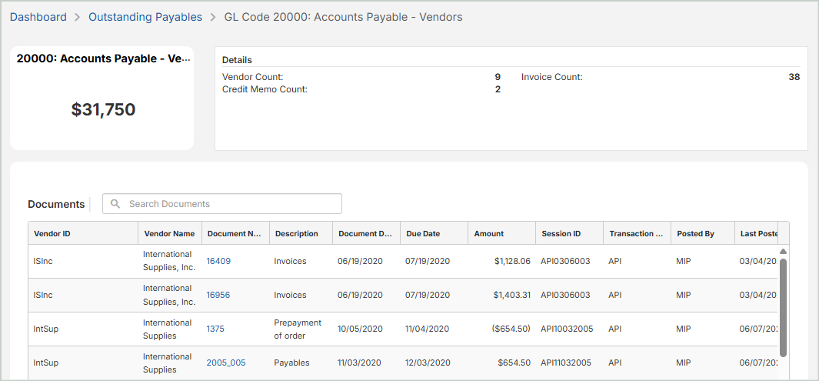Open document number 1375
The image size is (819, 381).
click(x=215, y=329)
